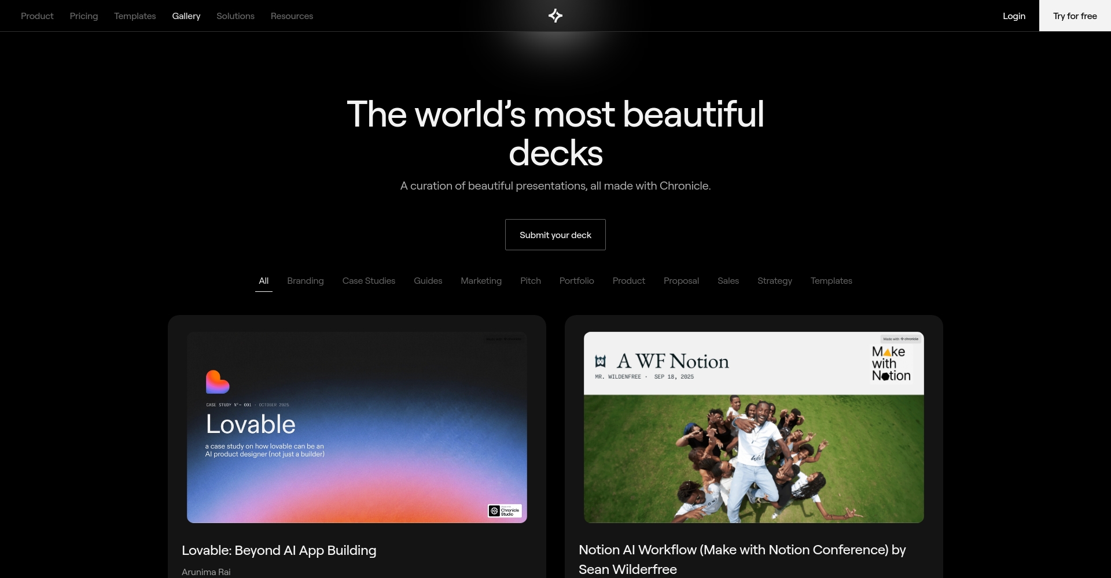Filter gallery by Pitch decks
This screenshot has height=578, width=1111.
531,281
